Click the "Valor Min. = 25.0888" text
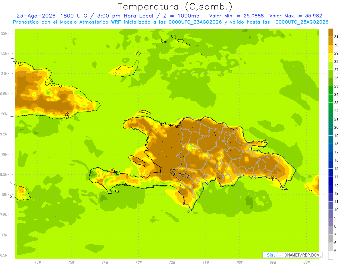The image size is (344, 266). (236, 16)
